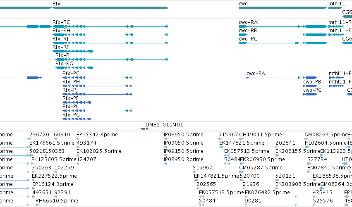Open the 527734 feature
The height and width of the screenshot is (207, 352).
tap(317, 159)
